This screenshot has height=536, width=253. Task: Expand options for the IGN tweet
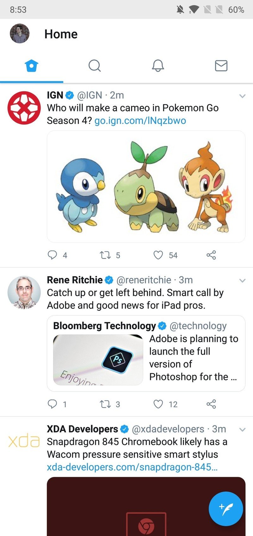[x=242, y=96]
